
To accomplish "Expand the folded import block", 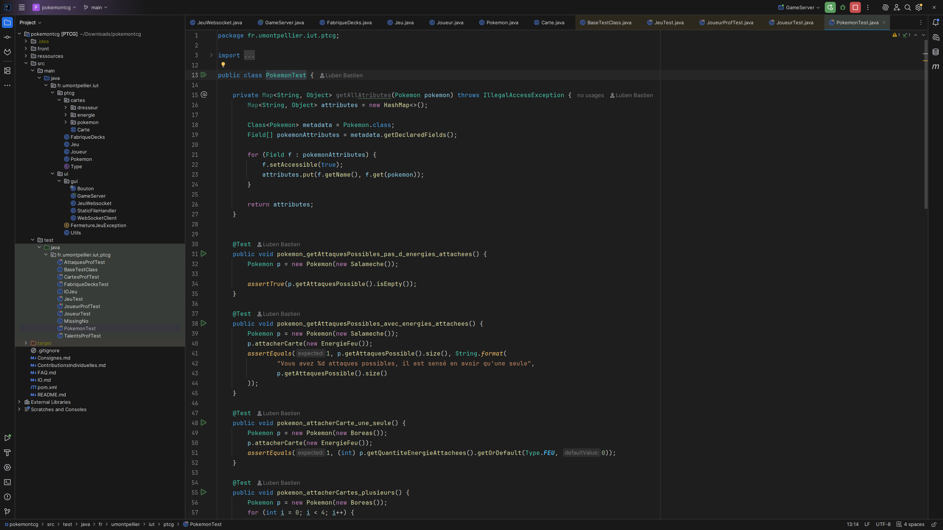I will point(211,55).
